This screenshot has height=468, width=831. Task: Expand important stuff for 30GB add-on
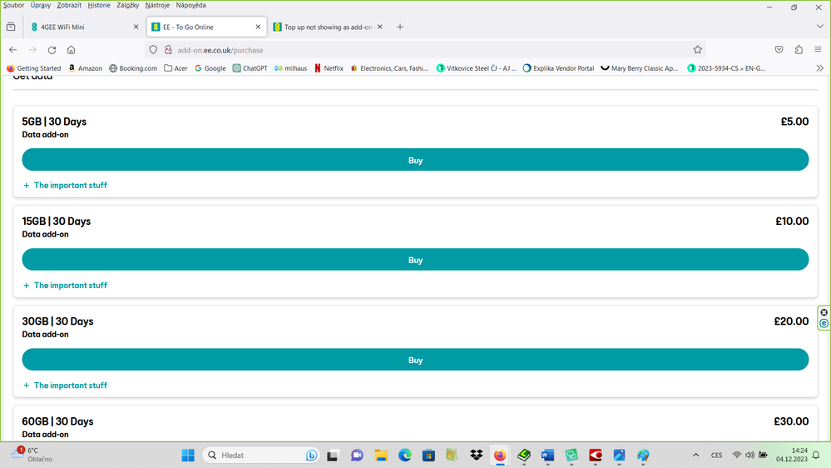point(65,386)
